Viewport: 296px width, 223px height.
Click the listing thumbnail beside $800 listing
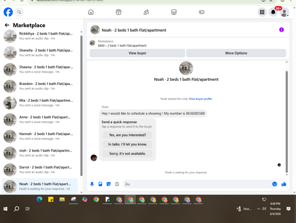(93, 43)
